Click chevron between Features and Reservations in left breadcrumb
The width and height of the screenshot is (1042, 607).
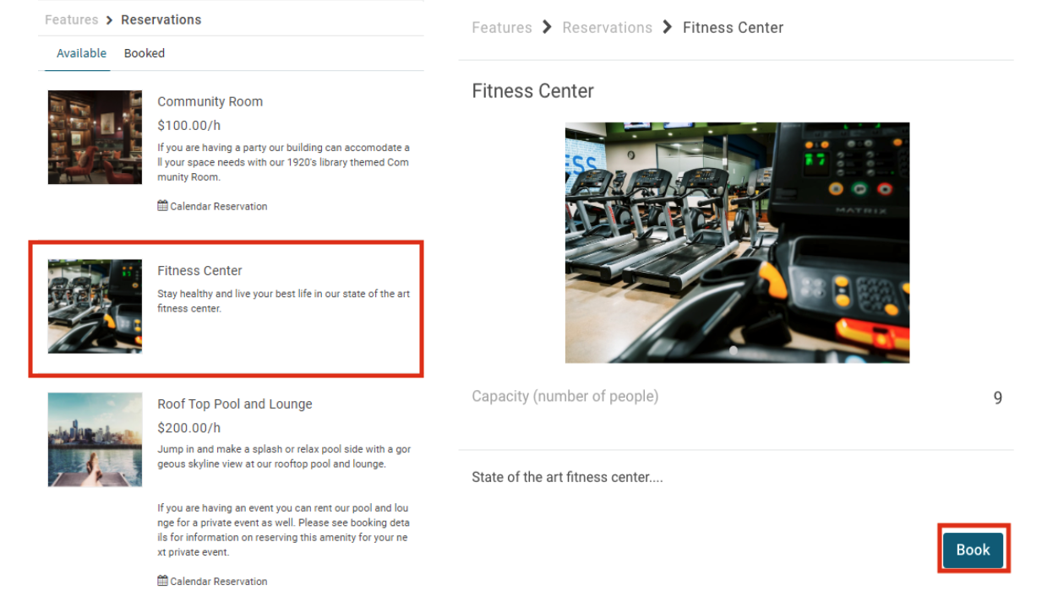click(x=110, y=19)
